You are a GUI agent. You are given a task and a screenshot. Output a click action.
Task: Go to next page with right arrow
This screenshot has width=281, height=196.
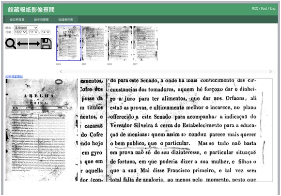coord(34,44)
